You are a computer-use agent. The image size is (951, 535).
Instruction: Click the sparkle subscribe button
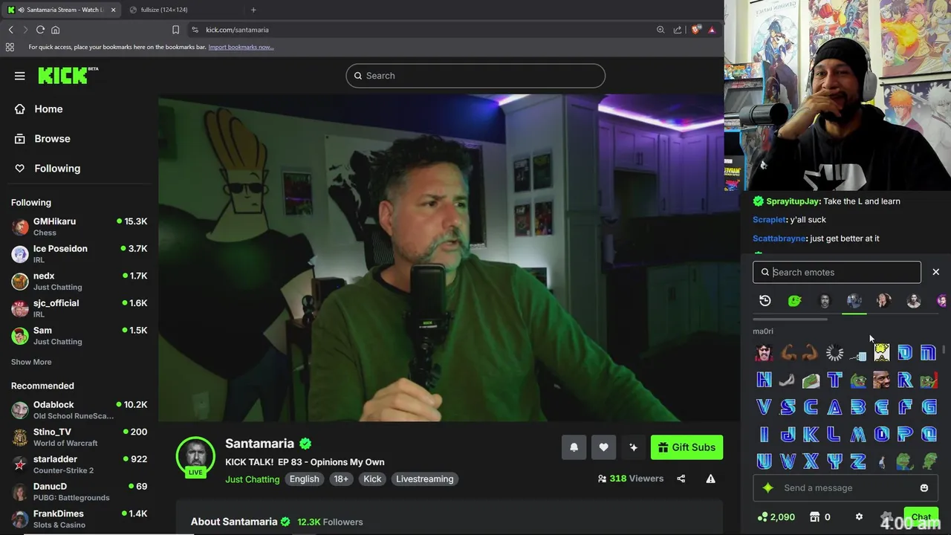point(633,447)
